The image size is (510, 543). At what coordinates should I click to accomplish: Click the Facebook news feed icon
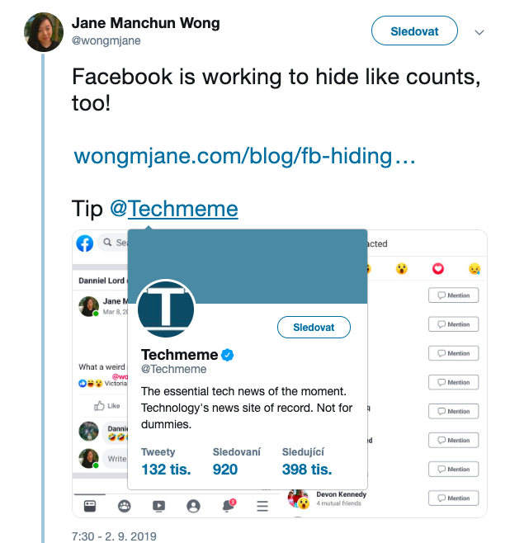(x=89, y=506)
